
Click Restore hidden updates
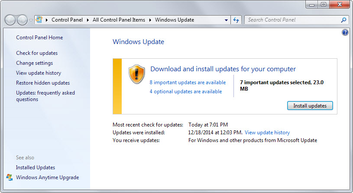coord(43,83)
